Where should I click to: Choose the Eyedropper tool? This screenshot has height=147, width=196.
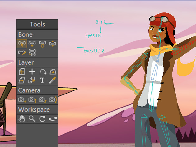coord(53,80)
